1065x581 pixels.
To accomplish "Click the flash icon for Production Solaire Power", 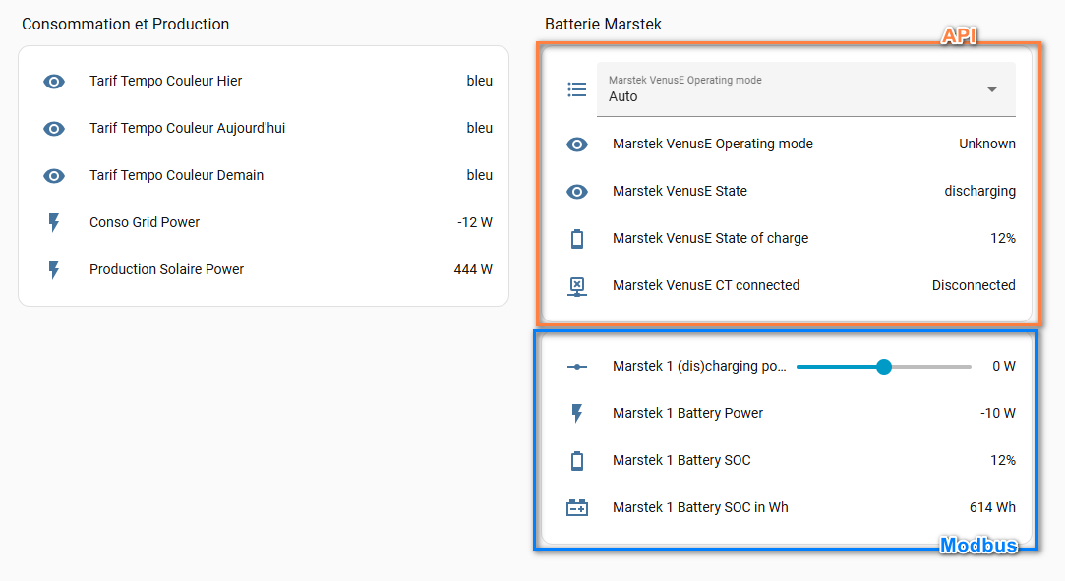I will (x=54, y=270).
